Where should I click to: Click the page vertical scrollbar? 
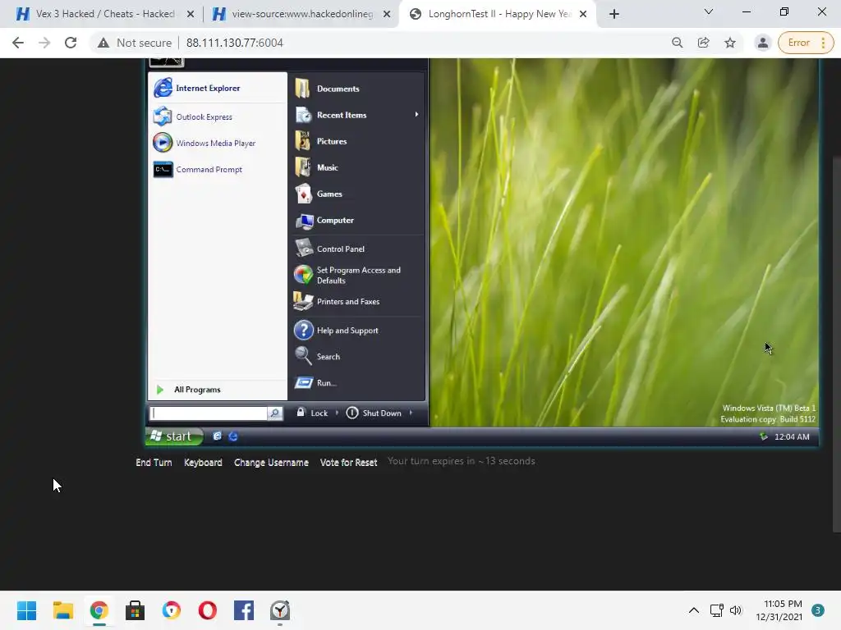836,343
